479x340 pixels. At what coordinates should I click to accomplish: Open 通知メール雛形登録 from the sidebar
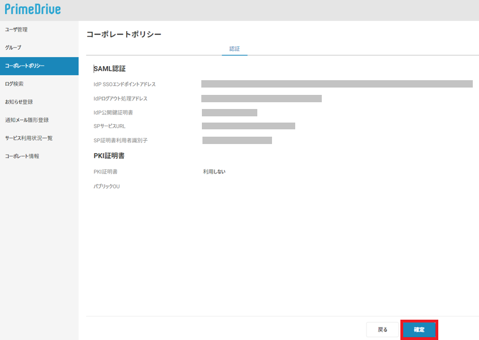pos(27,120)
